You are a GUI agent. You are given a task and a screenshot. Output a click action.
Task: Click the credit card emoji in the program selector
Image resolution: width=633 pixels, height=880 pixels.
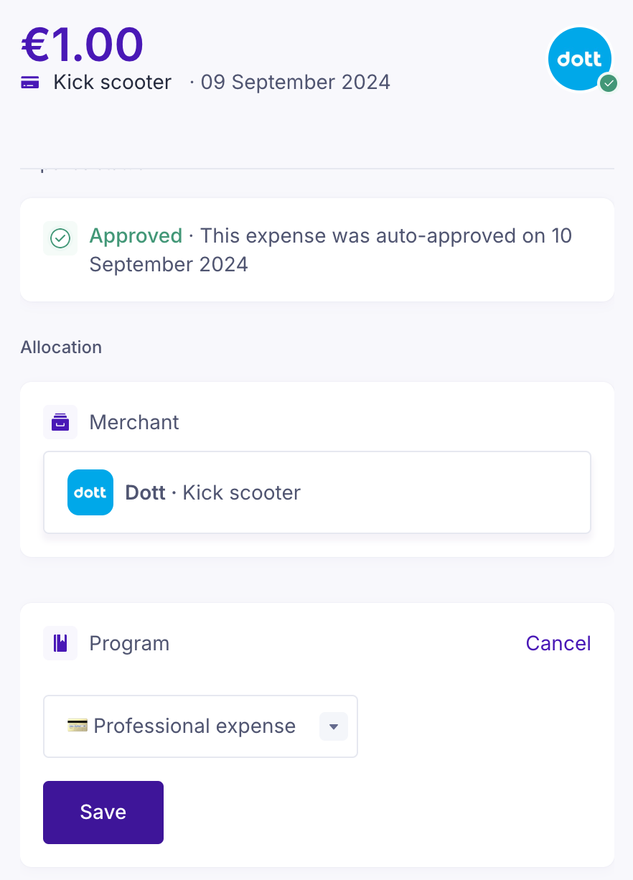(78, 726)
